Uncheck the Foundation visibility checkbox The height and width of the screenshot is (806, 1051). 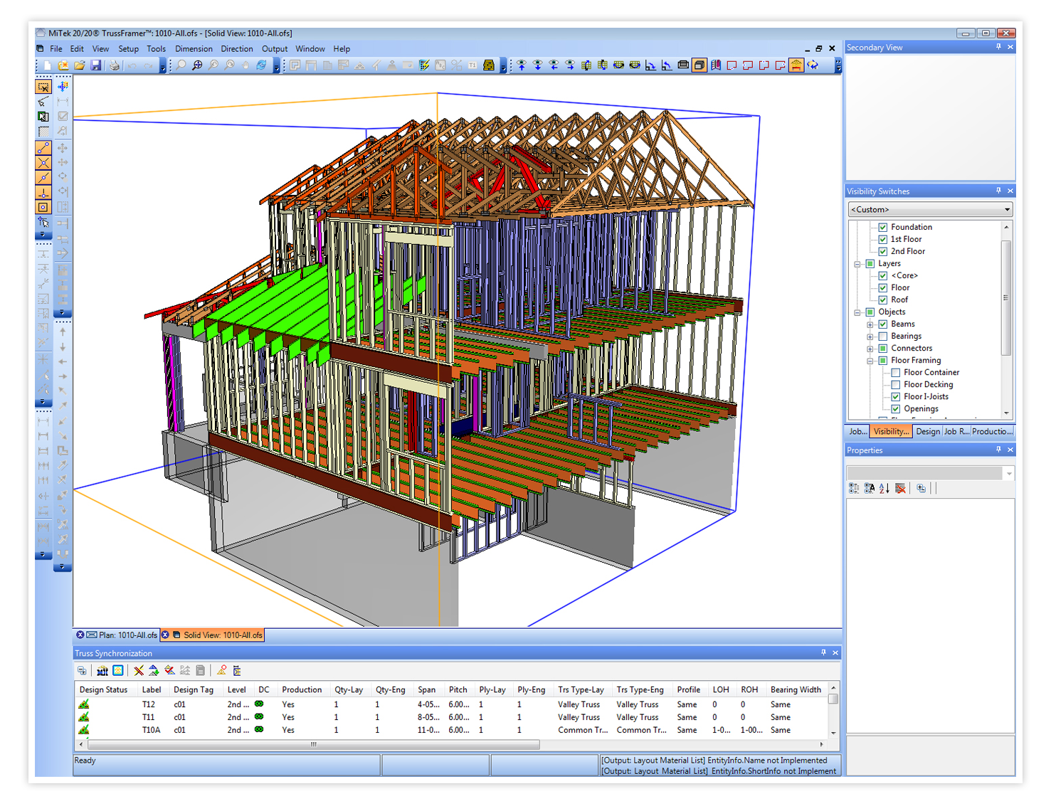pyautogui.click(x=882, y=228)
